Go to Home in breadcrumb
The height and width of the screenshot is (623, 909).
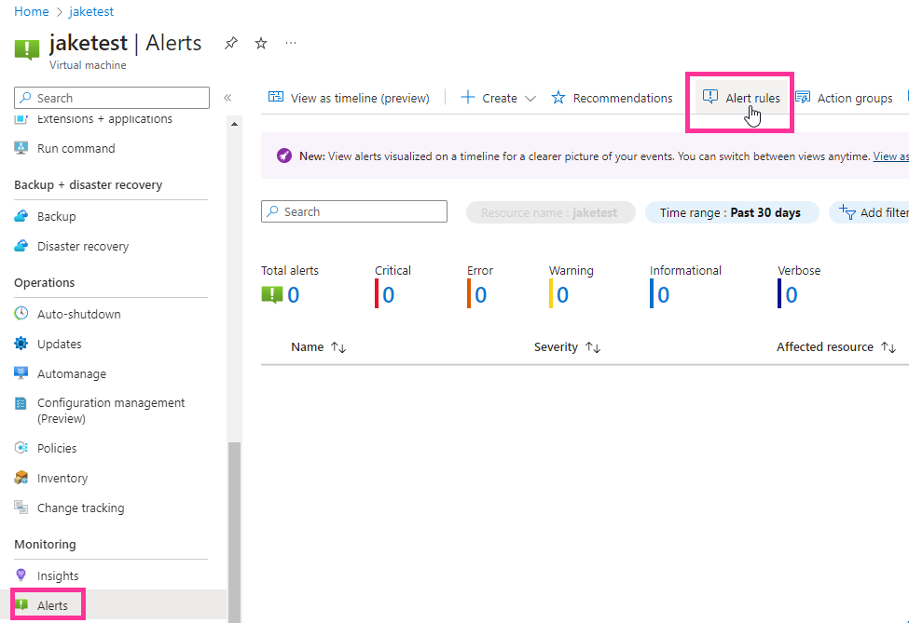(x=32, y=11)
